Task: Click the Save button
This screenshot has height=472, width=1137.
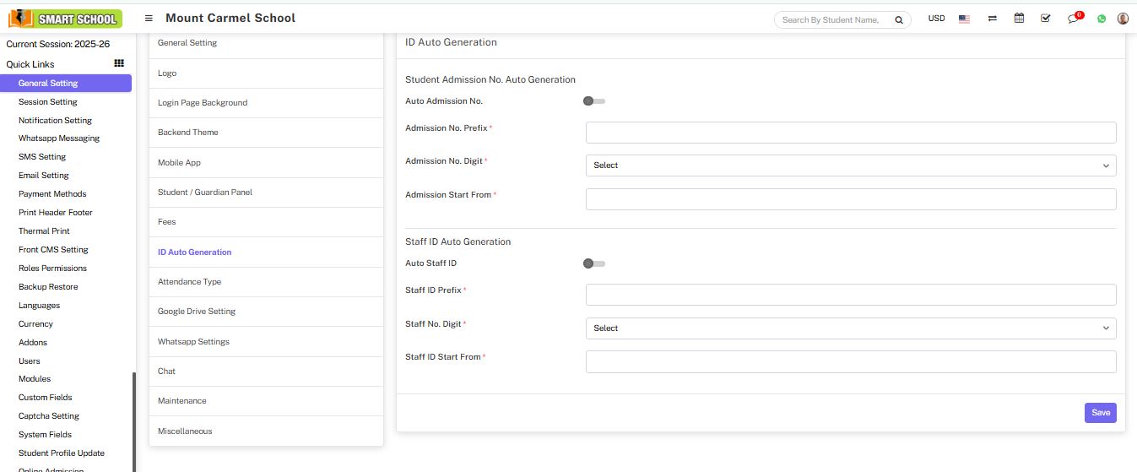Action: [1100, 413]
